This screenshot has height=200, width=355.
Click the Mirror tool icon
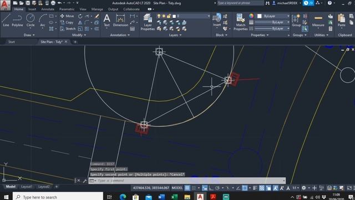coord(80,22)
